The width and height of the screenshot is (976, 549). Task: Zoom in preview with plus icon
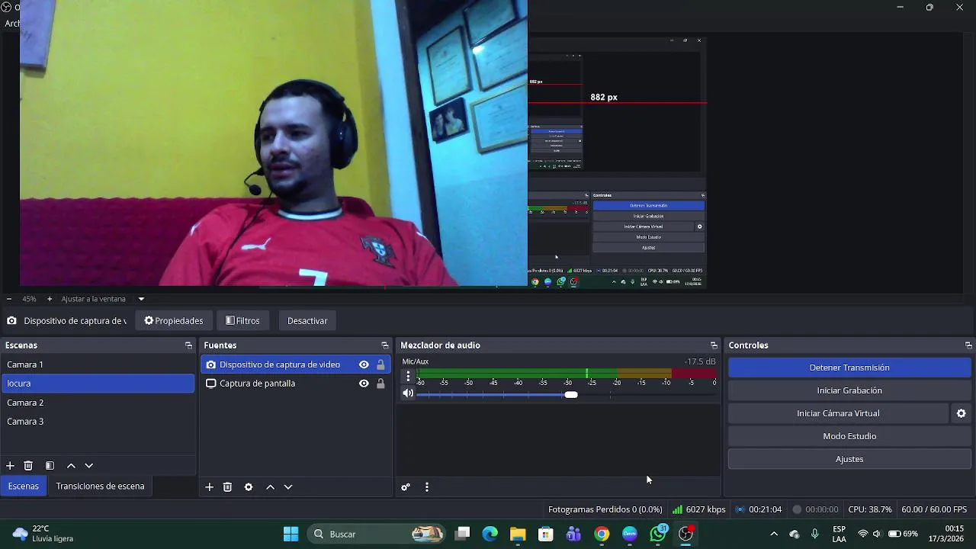(50, 299)
